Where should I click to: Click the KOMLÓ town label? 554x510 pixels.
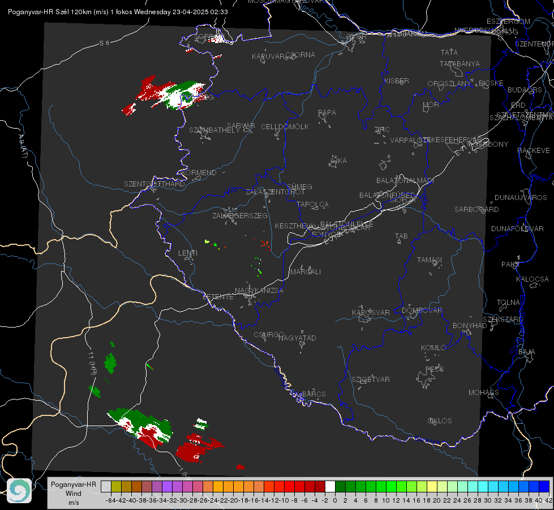[433, 348]
